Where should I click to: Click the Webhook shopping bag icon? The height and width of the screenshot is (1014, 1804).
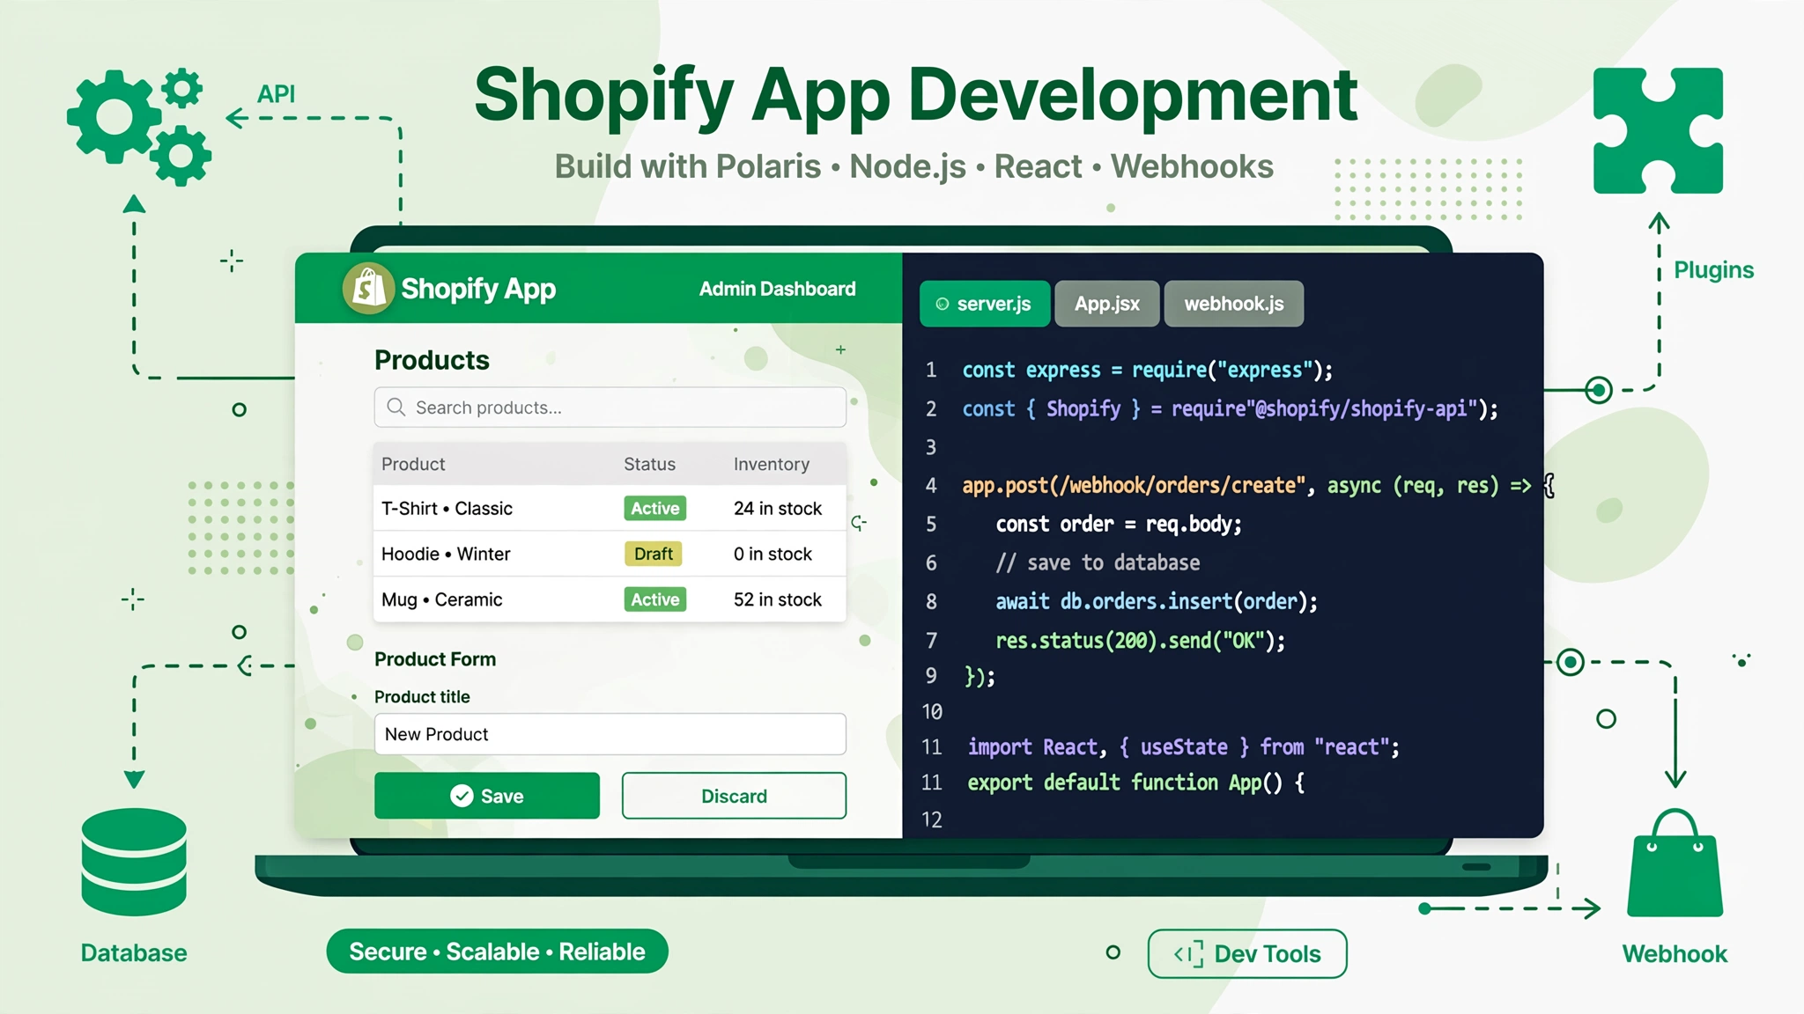click(1675, 863)
